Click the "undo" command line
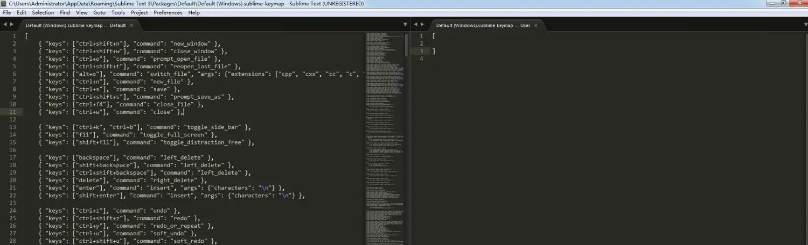 pos(111,211)
